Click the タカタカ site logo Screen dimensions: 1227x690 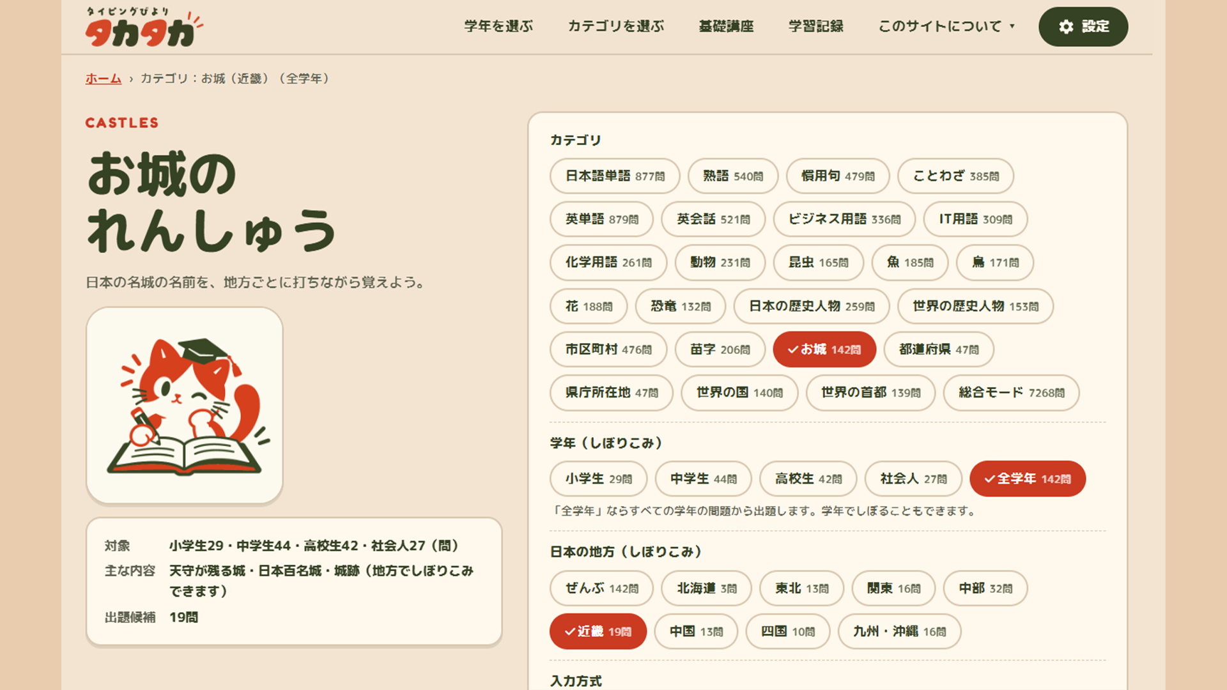144,27
